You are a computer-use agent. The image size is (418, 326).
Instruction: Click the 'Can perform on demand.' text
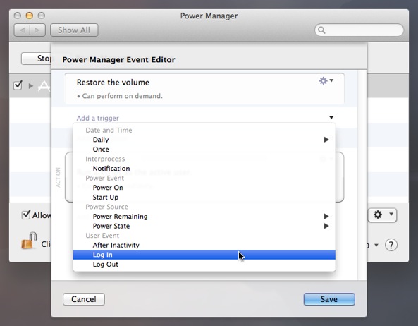point(122,96)
